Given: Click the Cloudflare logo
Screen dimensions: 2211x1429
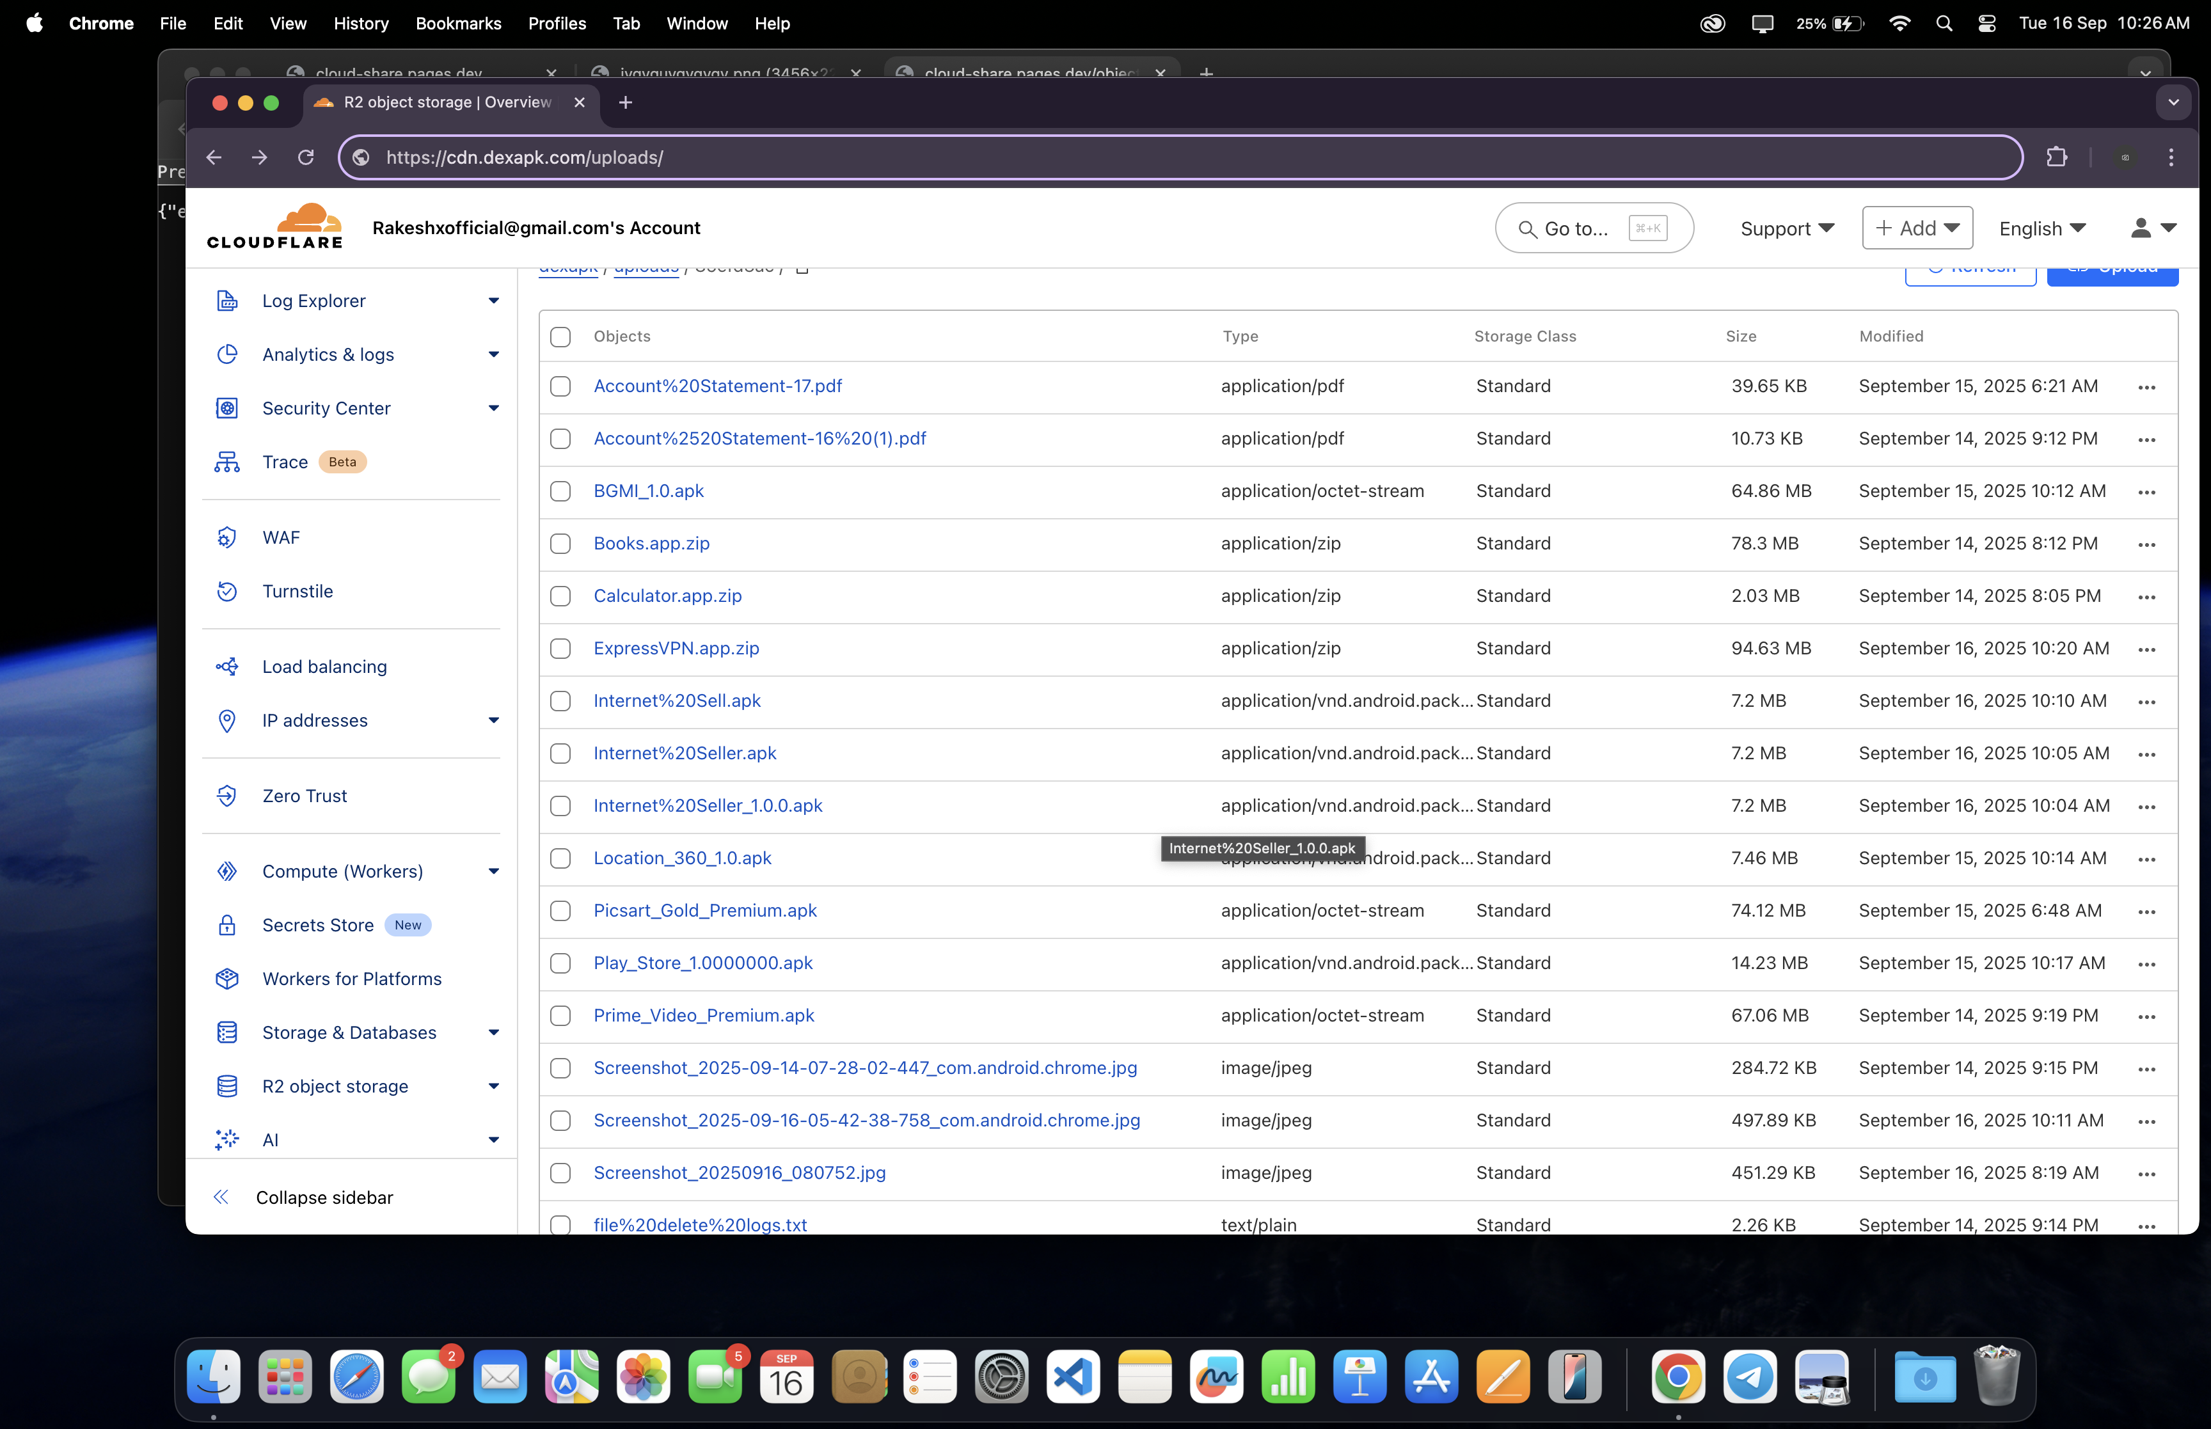Looking at the screenshot, I should point(274,226).
